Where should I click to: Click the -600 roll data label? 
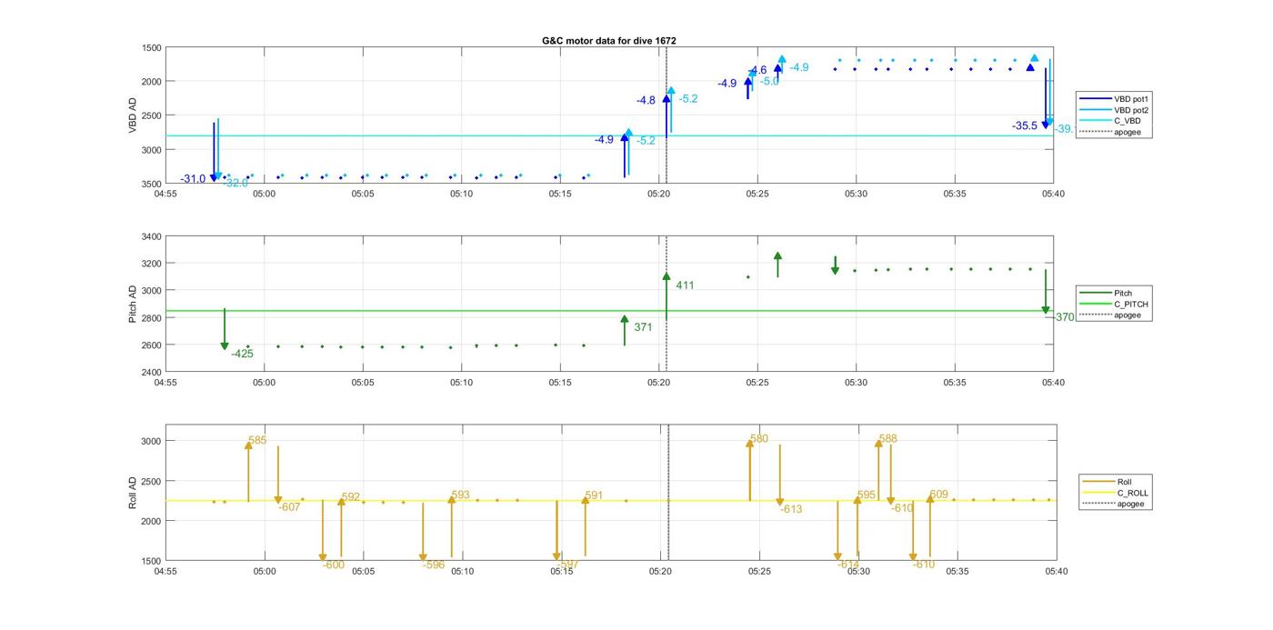pos(334,565)
